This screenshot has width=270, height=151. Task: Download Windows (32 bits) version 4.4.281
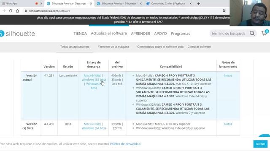[94, 86]
